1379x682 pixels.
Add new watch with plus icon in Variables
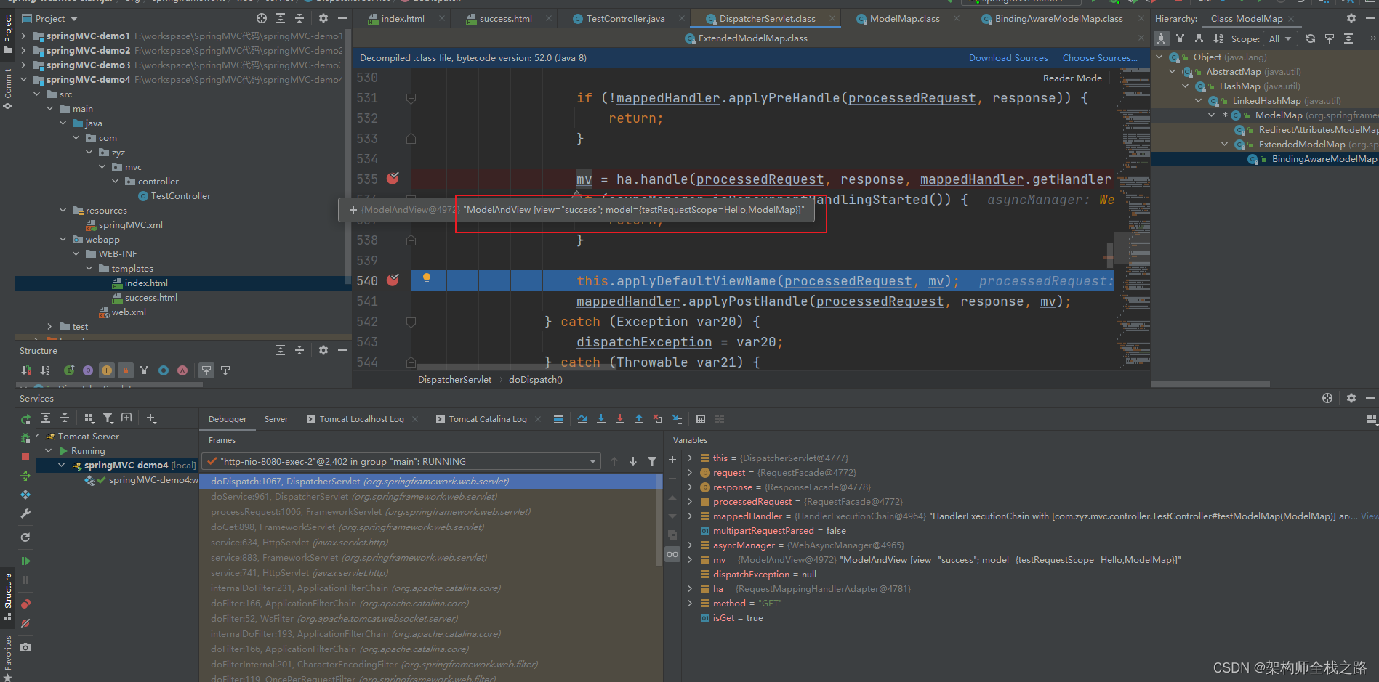click(672, 460)
